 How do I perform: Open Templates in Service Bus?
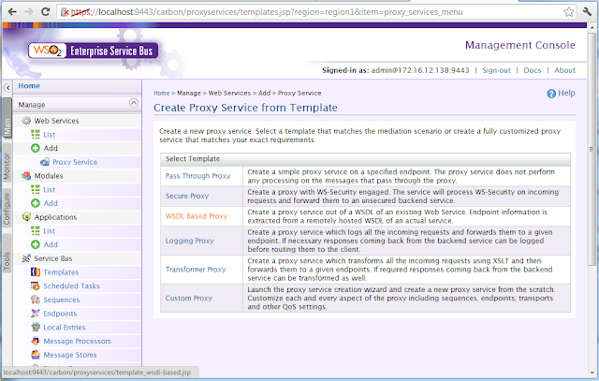pos(61,272)
